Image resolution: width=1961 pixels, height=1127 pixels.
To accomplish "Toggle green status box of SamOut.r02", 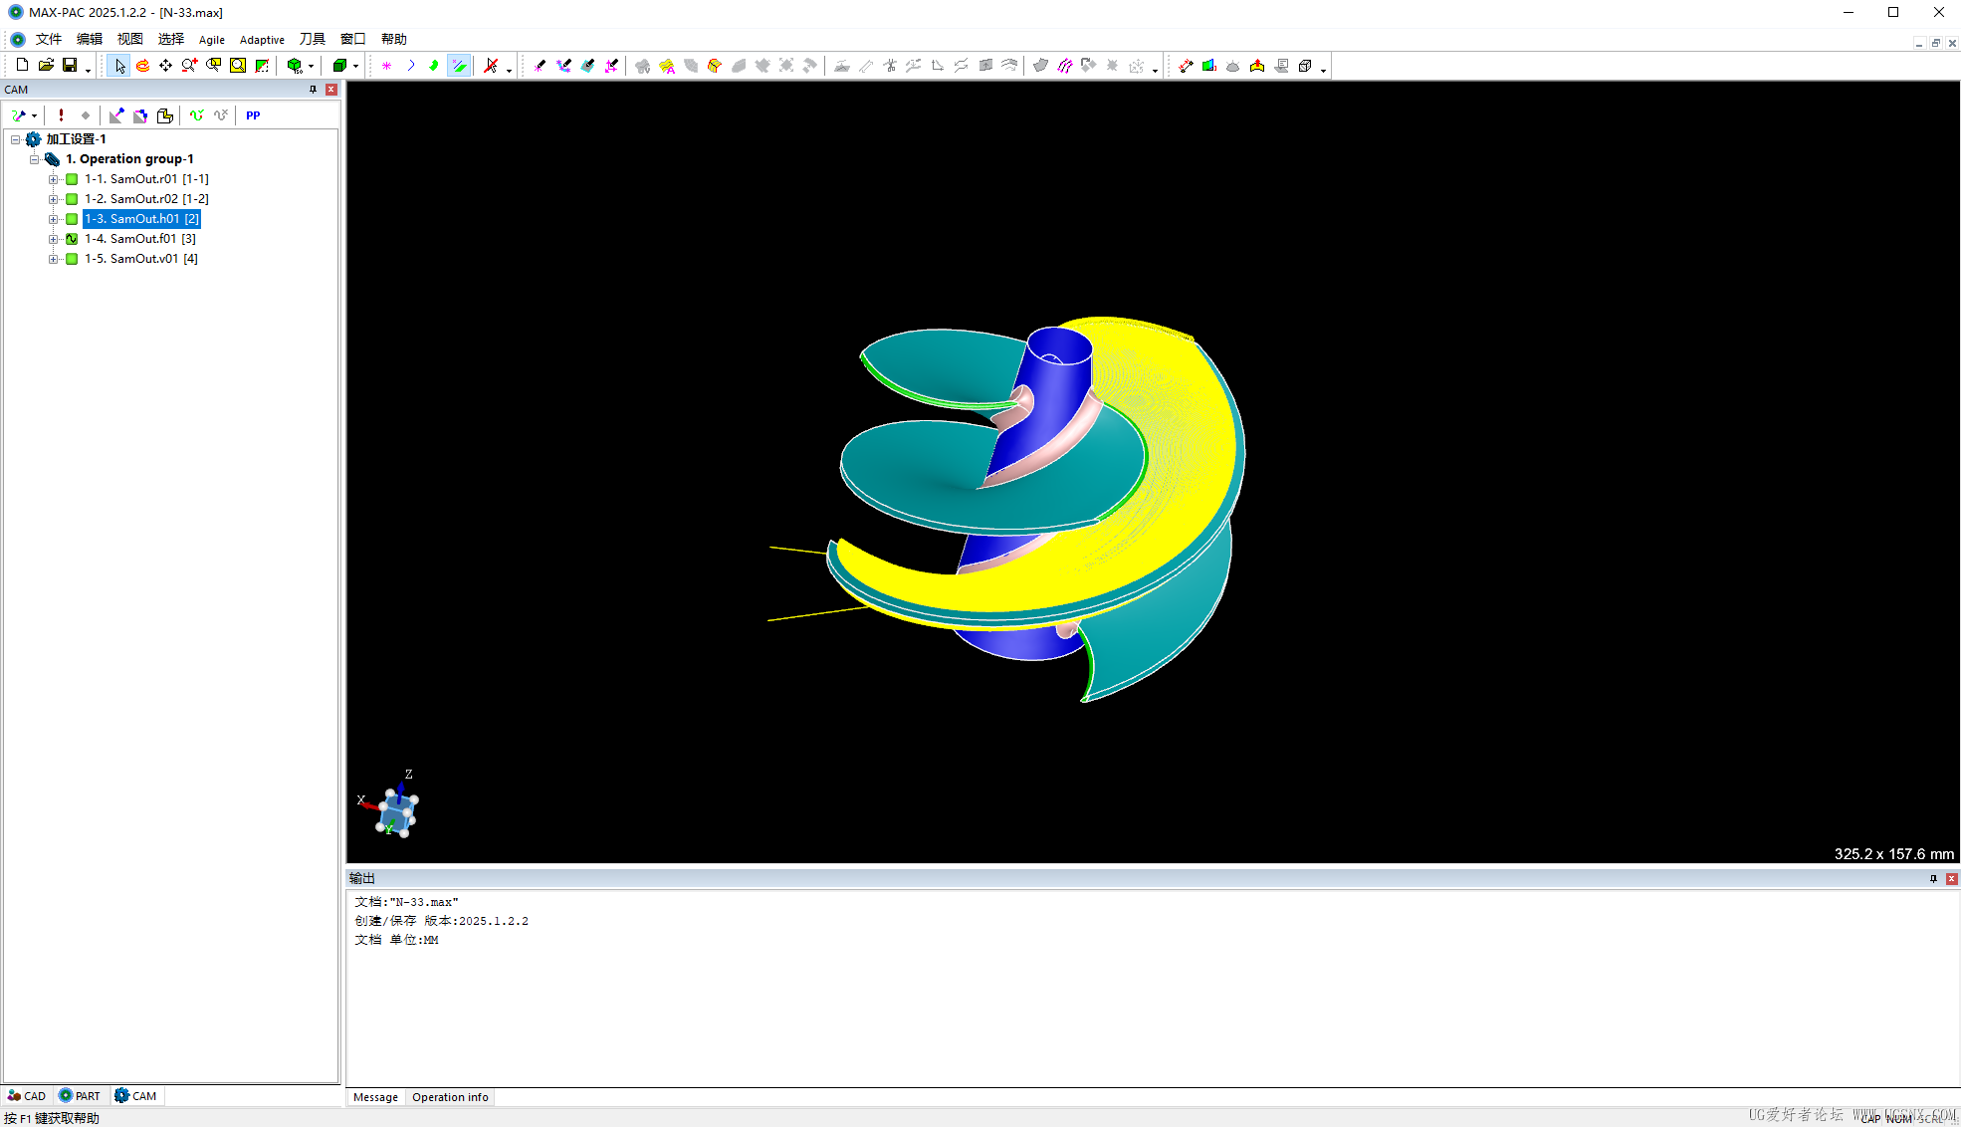I will 72,199.
